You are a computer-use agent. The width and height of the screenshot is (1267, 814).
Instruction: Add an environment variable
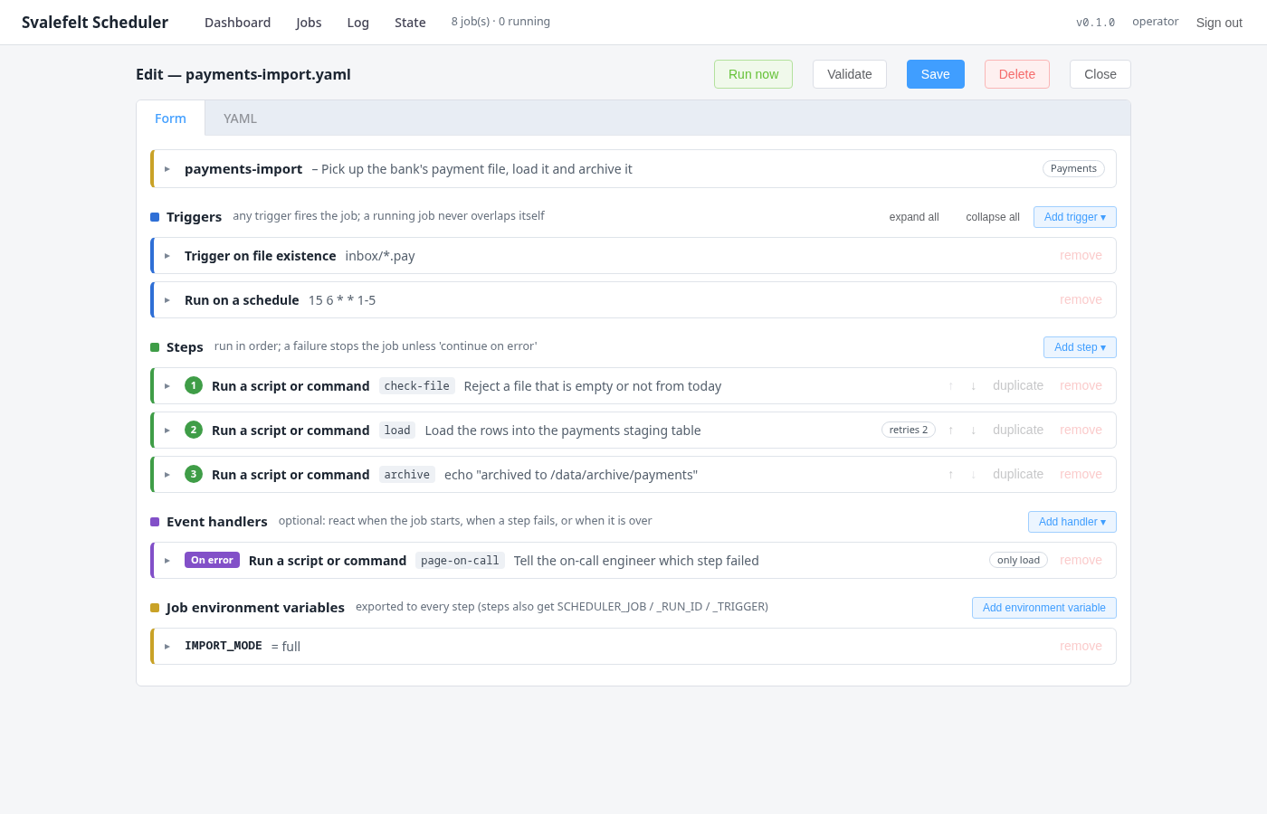(x=1044, y=608)
